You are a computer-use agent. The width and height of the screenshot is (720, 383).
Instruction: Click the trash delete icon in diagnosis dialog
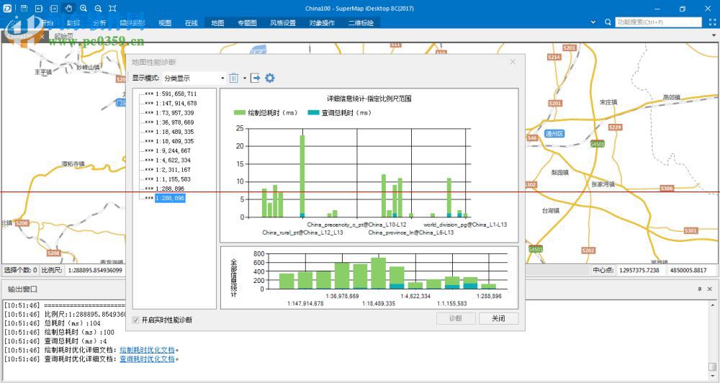click(234, 78)
